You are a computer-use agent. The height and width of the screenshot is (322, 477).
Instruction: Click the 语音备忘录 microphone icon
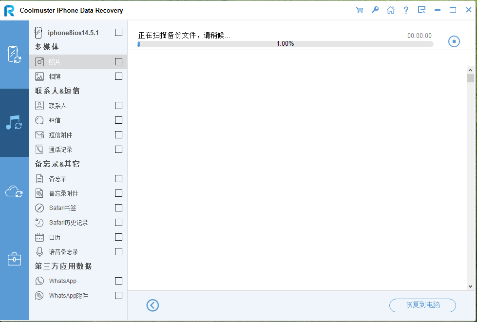click(39, 252)
